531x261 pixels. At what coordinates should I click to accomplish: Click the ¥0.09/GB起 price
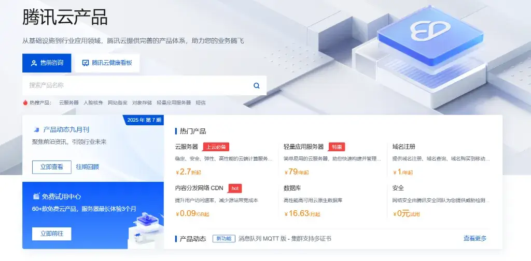192,213
